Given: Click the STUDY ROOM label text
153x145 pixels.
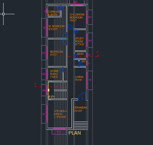Looking at the screenshot, I should pyautogui.click(x=80, y=41).
